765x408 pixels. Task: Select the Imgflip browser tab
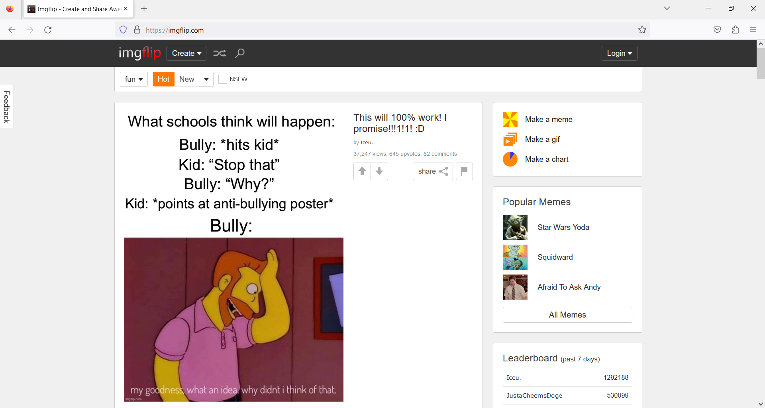[x=78, y=9]
